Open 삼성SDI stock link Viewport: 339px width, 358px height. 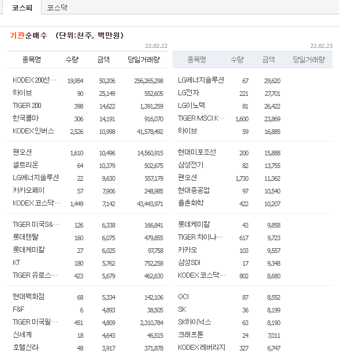(x=189, y=263)
